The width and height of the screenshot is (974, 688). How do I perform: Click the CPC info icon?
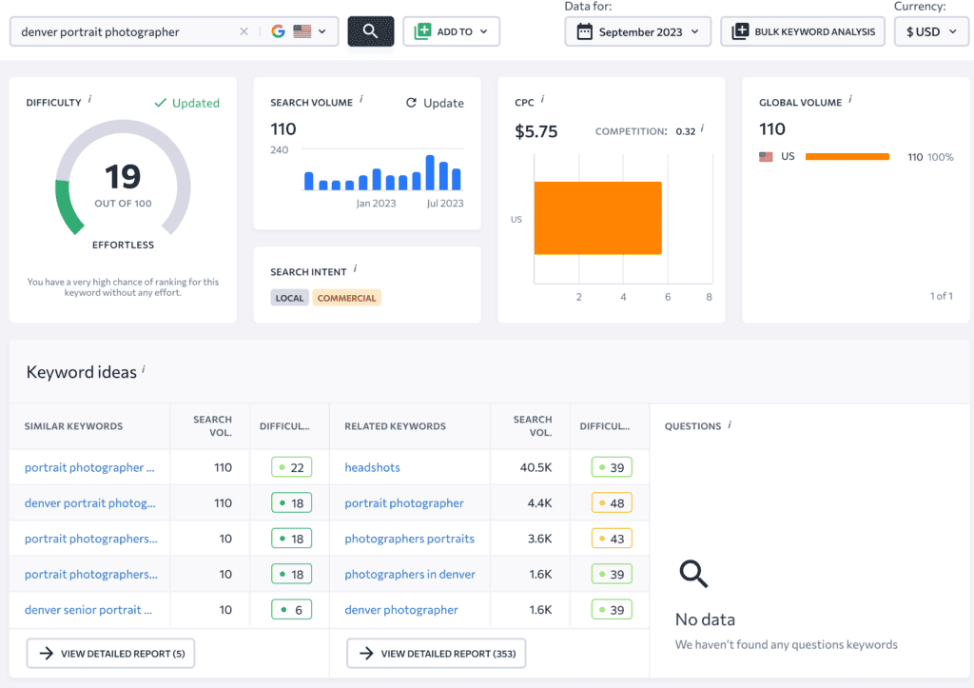[542, 99]
